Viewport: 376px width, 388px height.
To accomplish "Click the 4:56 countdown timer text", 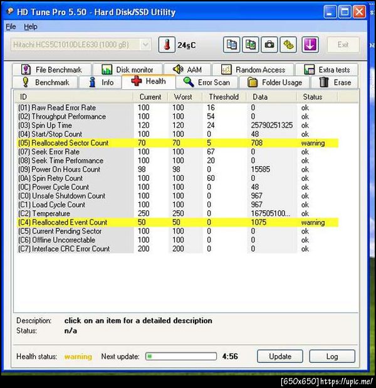I will coord(230,357).
